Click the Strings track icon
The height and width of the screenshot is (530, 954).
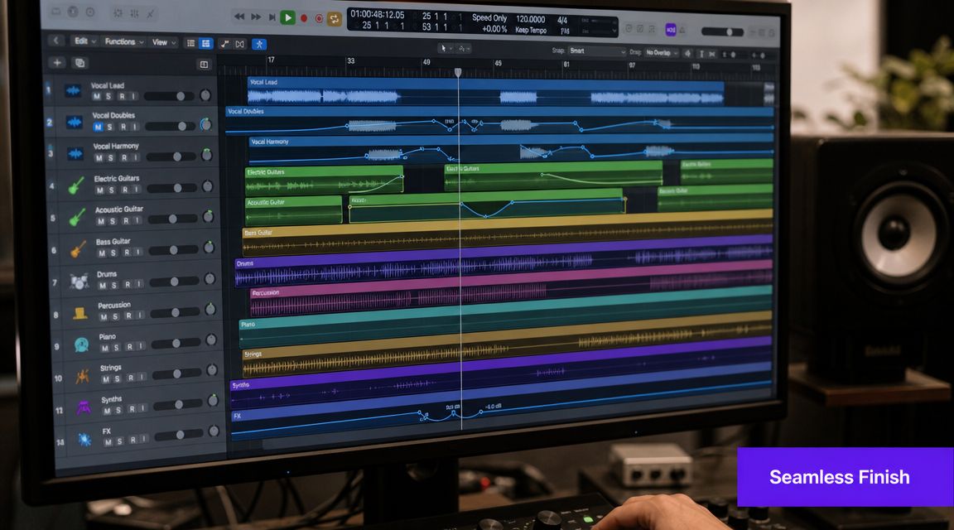click(83, 377)
